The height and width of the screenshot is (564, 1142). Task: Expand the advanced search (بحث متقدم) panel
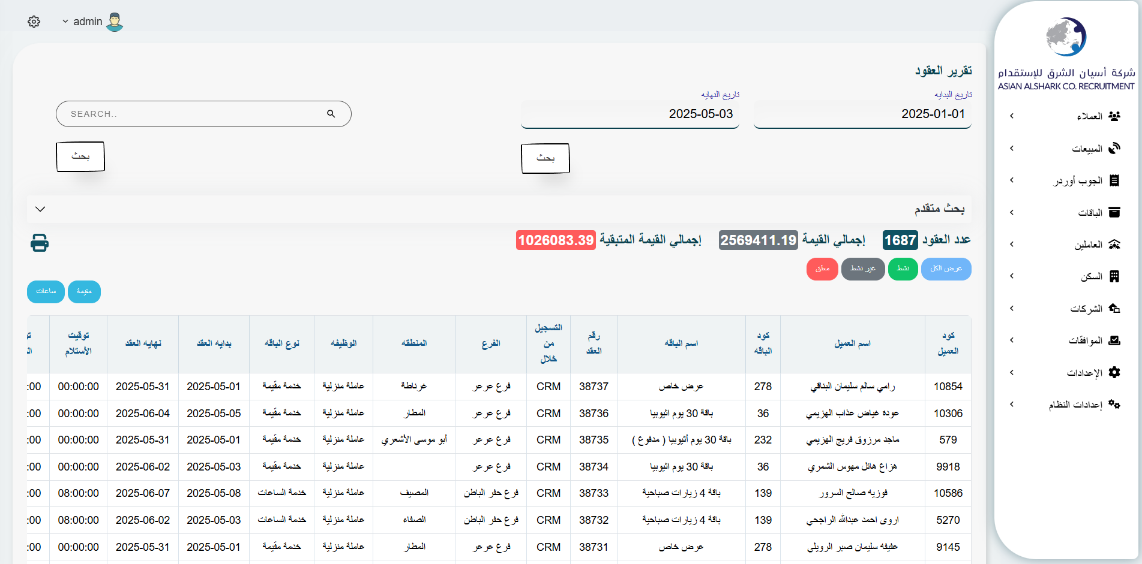(40, 209)
